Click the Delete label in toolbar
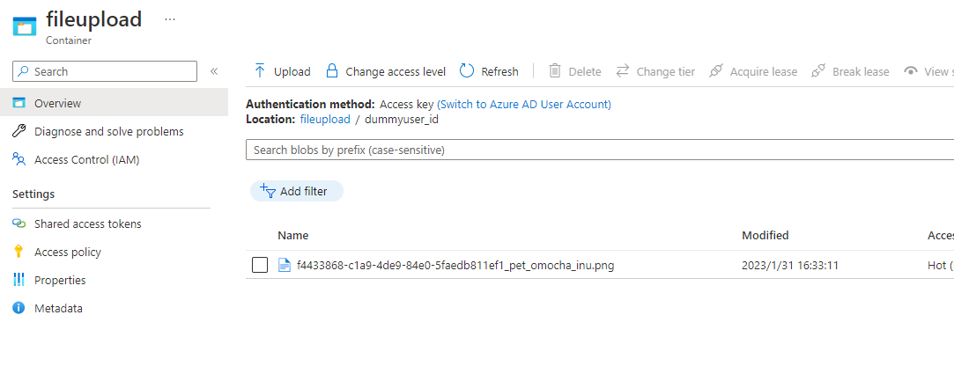This screenshot has height=381, width=954. [x=585, y=71]
